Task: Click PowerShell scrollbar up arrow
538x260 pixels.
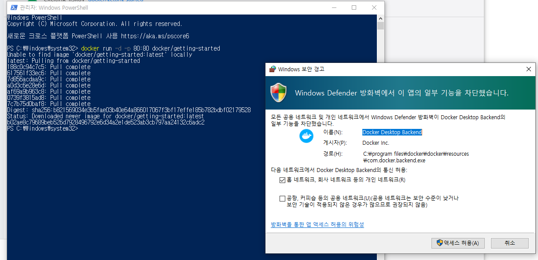Action: tap(380, 18)
